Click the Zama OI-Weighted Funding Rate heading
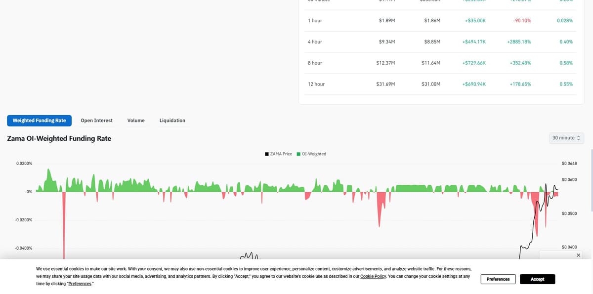593x294 pixels. pos(59,138)
